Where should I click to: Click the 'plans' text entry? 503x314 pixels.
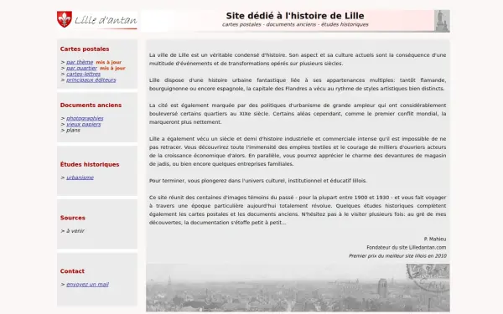pyautogui.click(x=73, y=131)
